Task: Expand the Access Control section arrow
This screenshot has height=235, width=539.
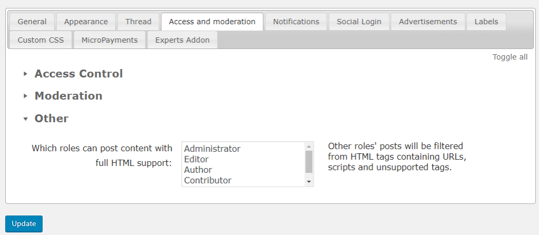Action: click(x=25, y=74)
